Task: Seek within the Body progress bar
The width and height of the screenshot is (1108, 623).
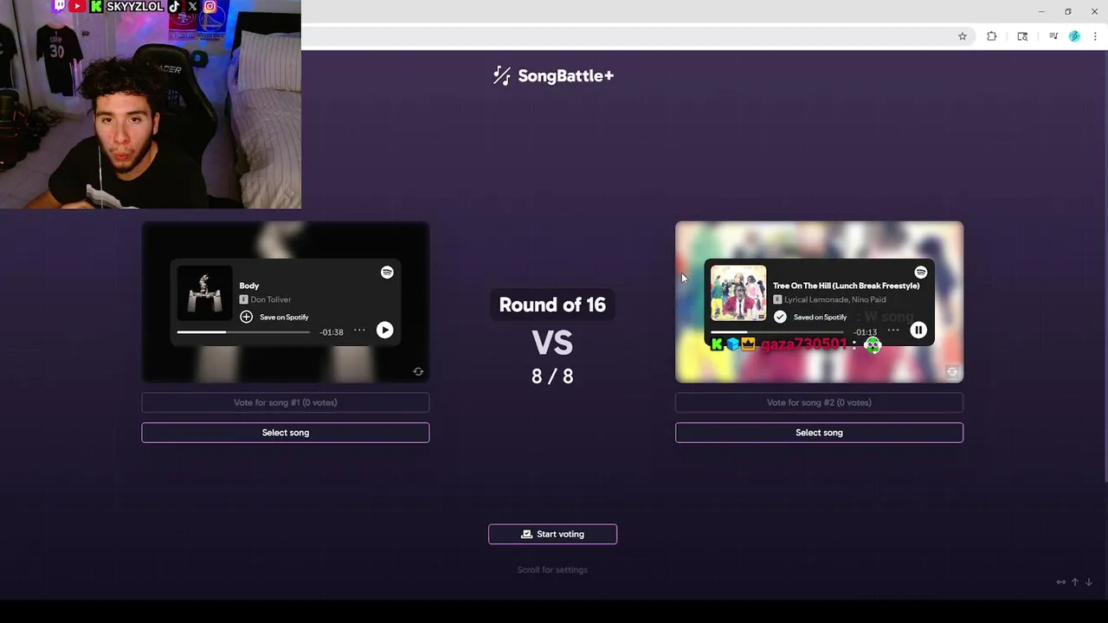Action: click(243, 331)
